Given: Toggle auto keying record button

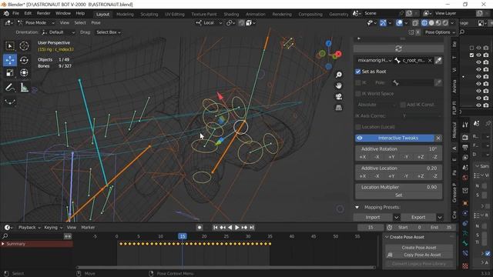Looking at the screenshot, I should (x=200, y=228).
